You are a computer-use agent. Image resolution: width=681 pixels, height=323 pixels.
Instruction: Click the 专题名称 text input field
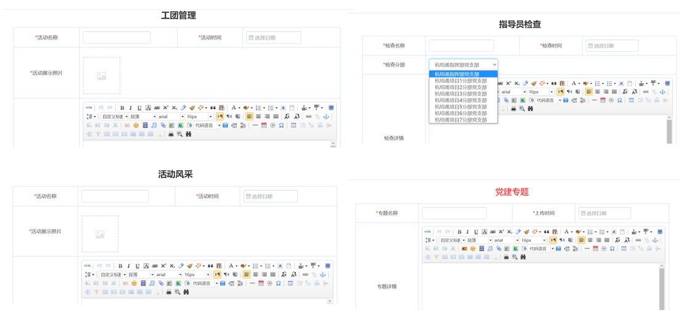454,213
